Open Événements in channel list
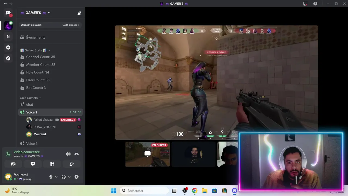Viewport: 348px width, 196px height. point(51,37)
